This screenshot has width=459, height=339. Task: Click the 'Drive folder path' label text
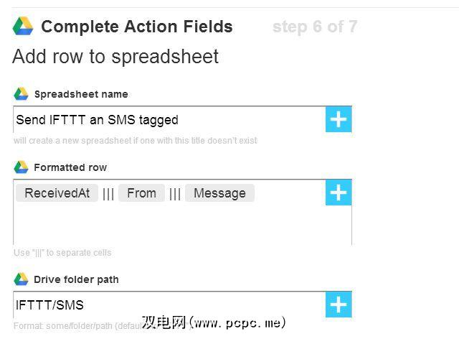click(76, 279)
